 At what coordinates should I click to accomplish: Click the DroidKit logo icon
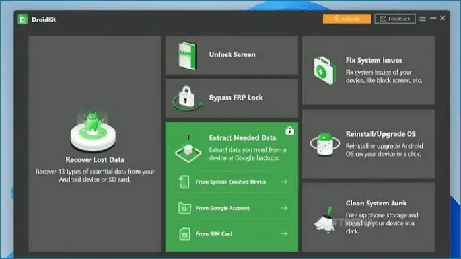[22, 19]
